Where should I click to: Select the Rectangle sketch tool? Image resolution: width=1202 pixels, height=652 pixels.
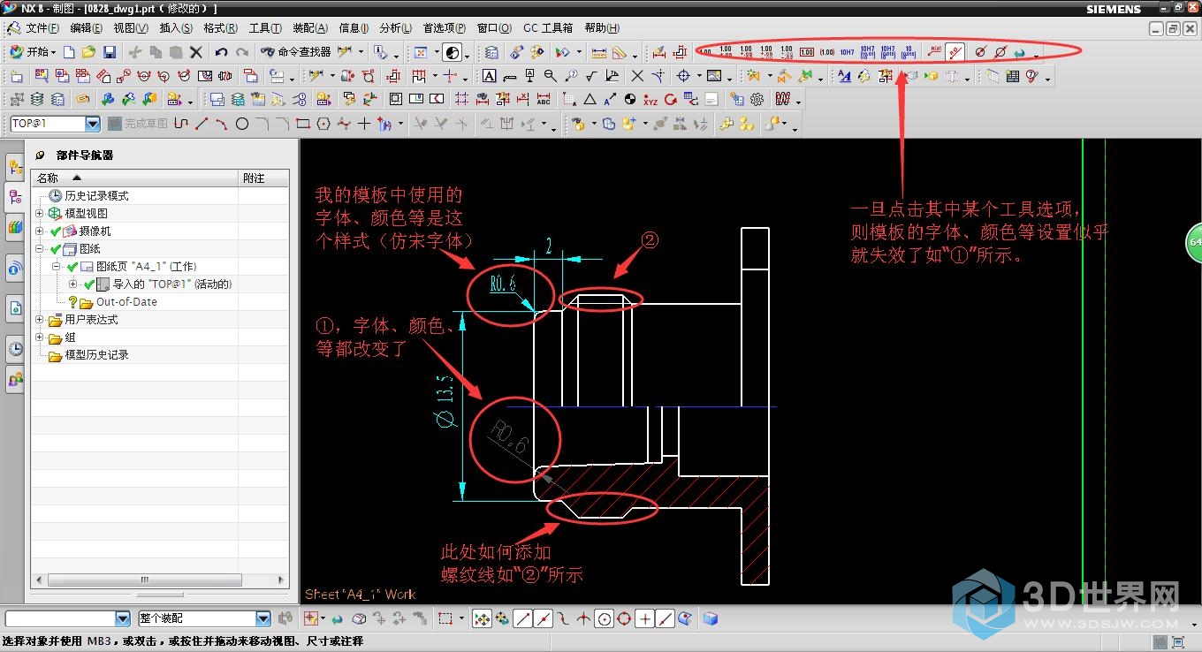click(303, 124)
